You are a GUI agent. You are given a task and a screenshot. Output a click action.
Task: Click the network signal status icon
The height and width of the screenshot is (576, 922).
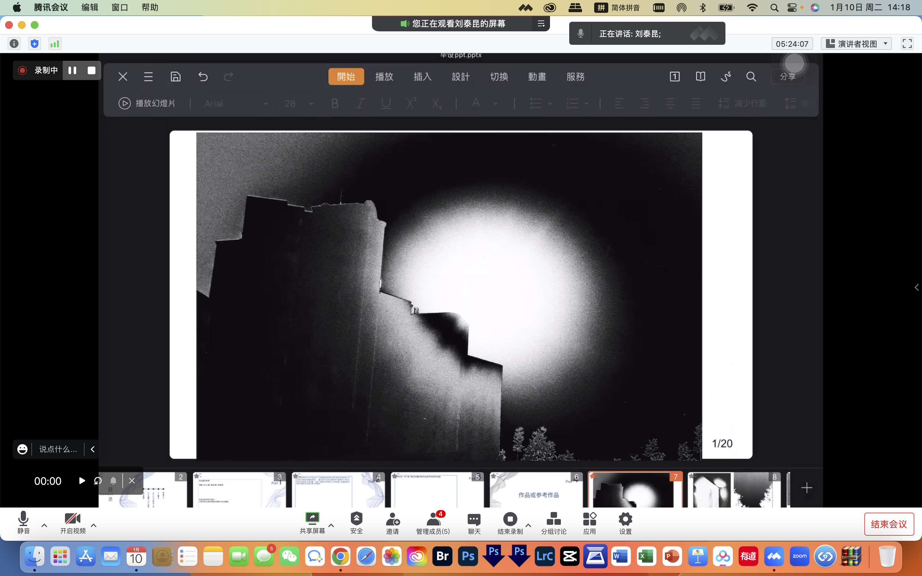point(55,44)
